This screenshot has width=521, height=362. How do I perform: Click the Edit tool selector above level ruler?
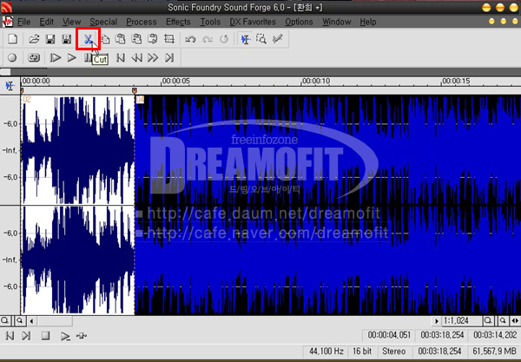10,86
